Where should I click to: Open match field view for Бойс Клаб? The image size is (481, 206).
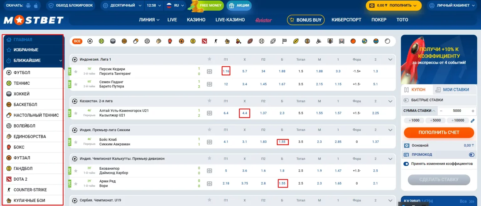[209, 142]
